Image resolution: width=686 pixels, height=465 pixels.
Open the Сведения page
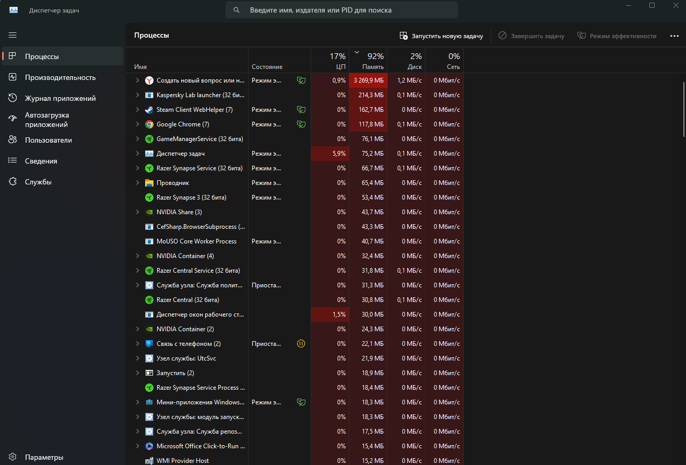63,161
